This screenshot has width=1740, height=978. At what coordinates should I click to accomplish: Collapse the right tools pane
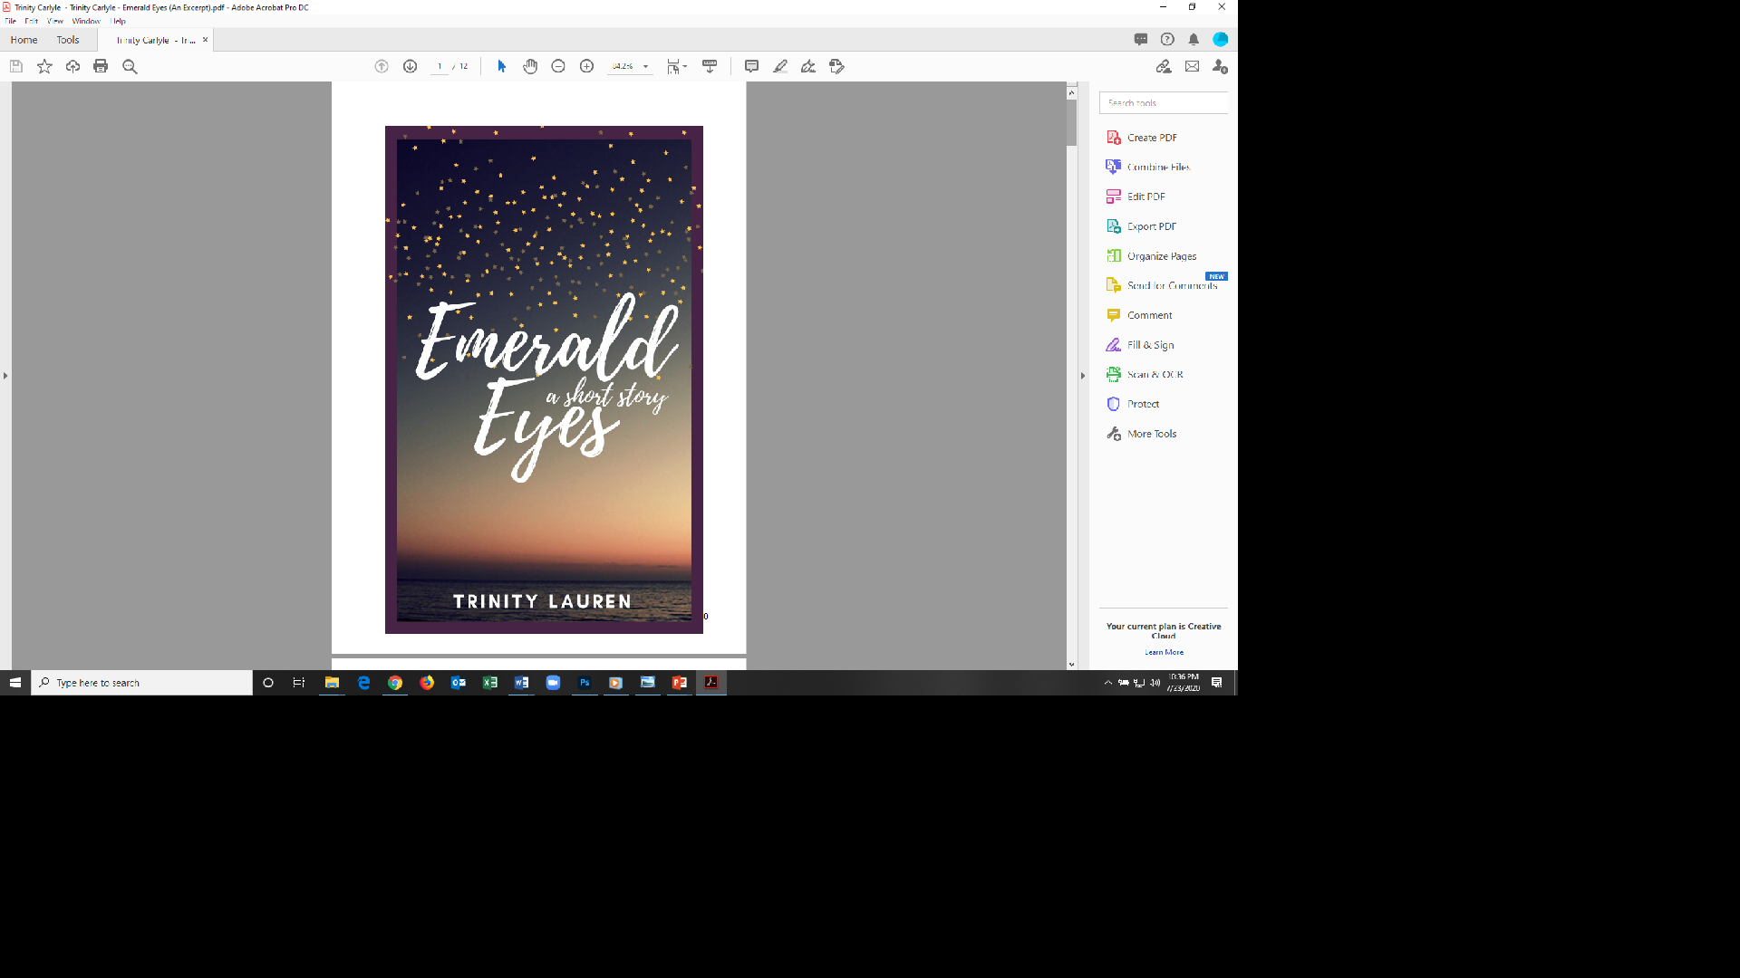1082,375
